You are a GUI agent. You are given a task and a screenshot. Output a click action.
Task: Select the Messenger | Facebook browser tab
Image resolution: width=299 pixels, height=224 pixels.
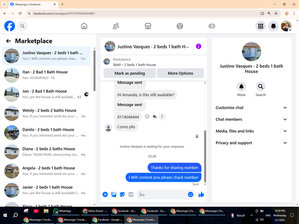coord(33,4)
